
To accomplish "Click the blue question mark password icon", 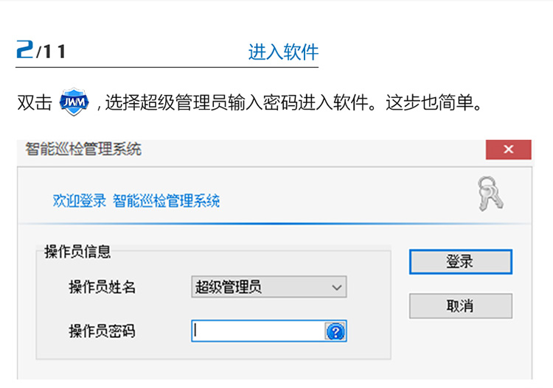I will 335,331.
